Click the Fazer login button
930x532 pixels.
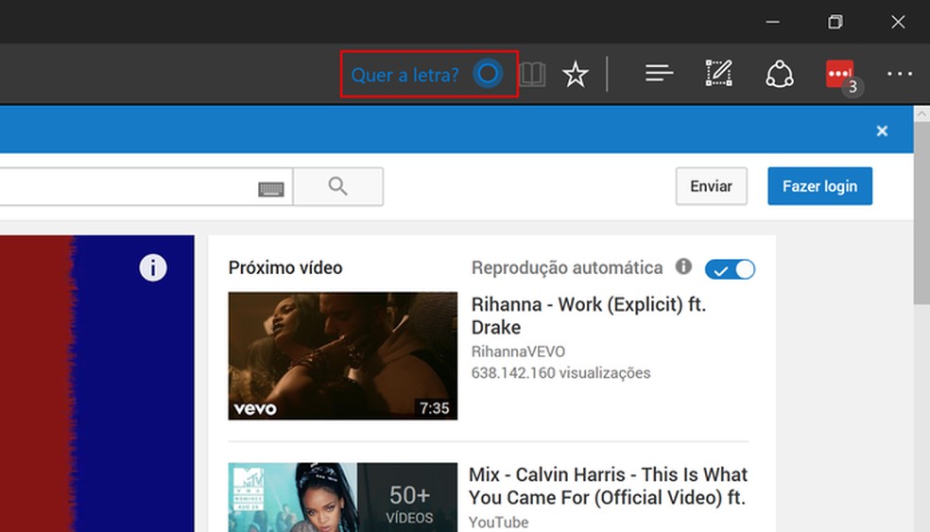click(819, 186)
